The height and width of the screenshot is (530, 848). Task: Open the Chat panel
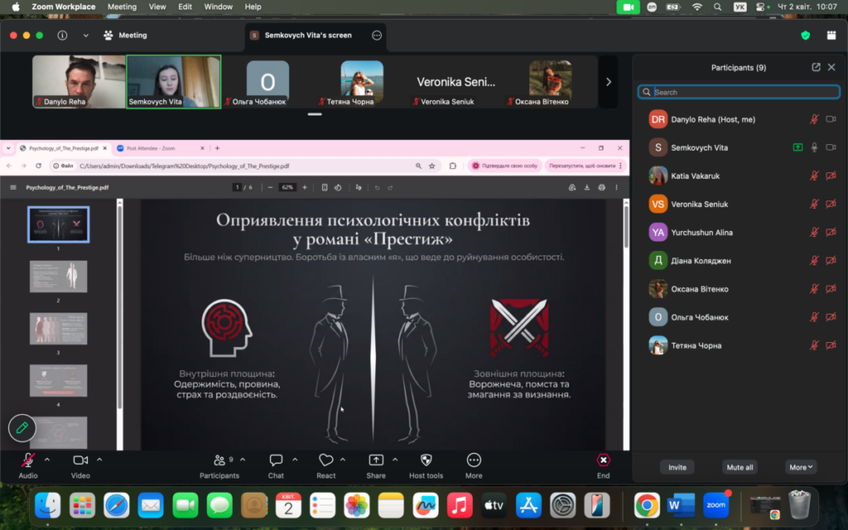(x=276, y=466)
